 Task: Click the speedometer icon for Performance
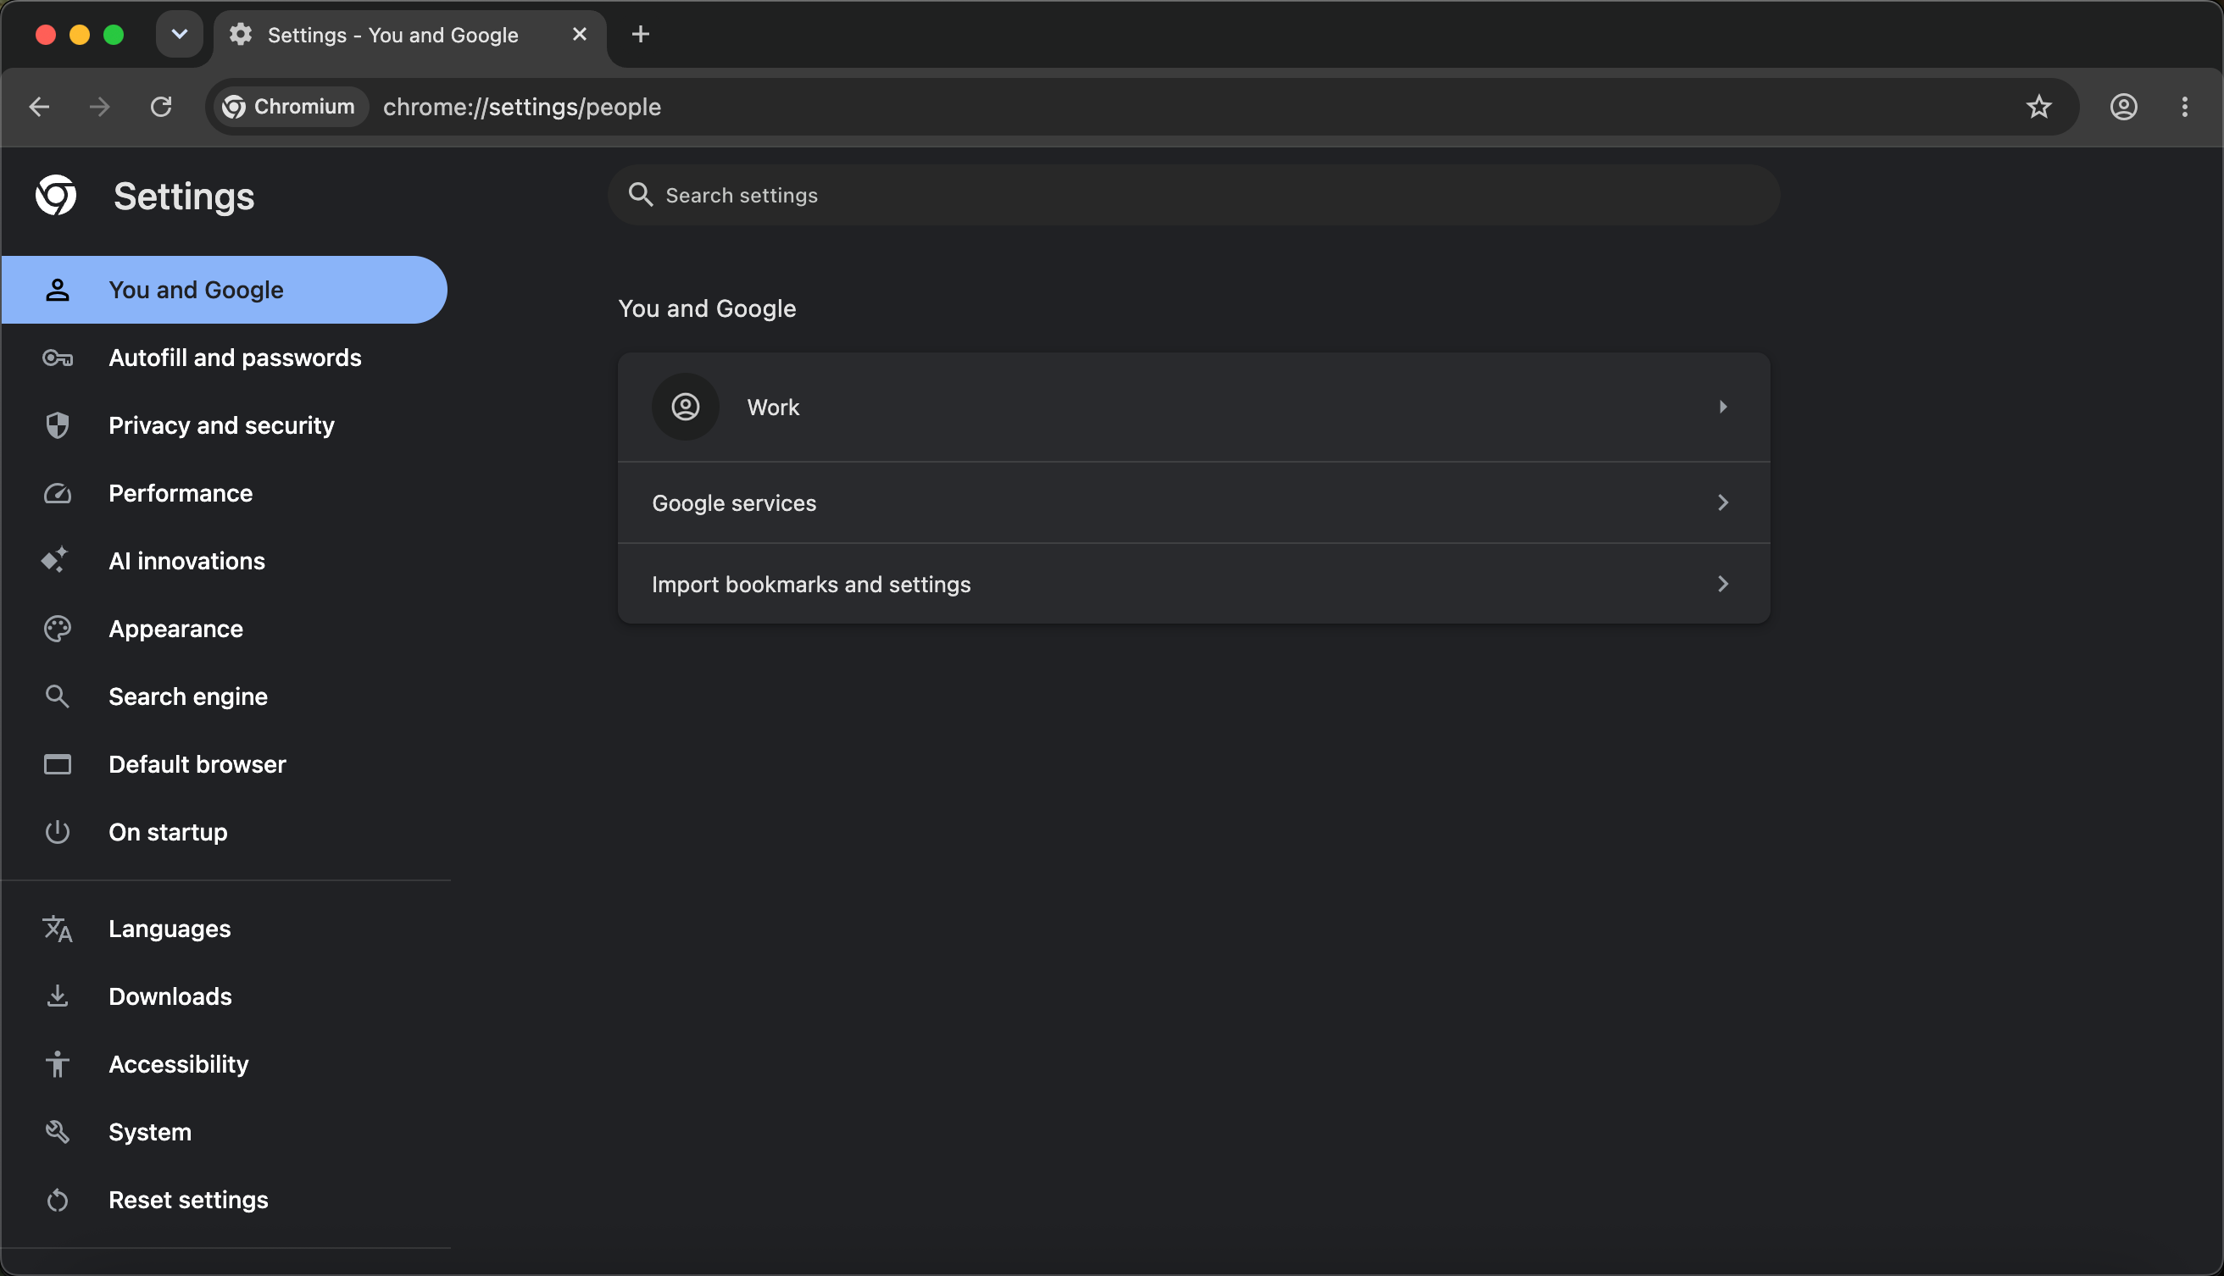pos(57,493)
